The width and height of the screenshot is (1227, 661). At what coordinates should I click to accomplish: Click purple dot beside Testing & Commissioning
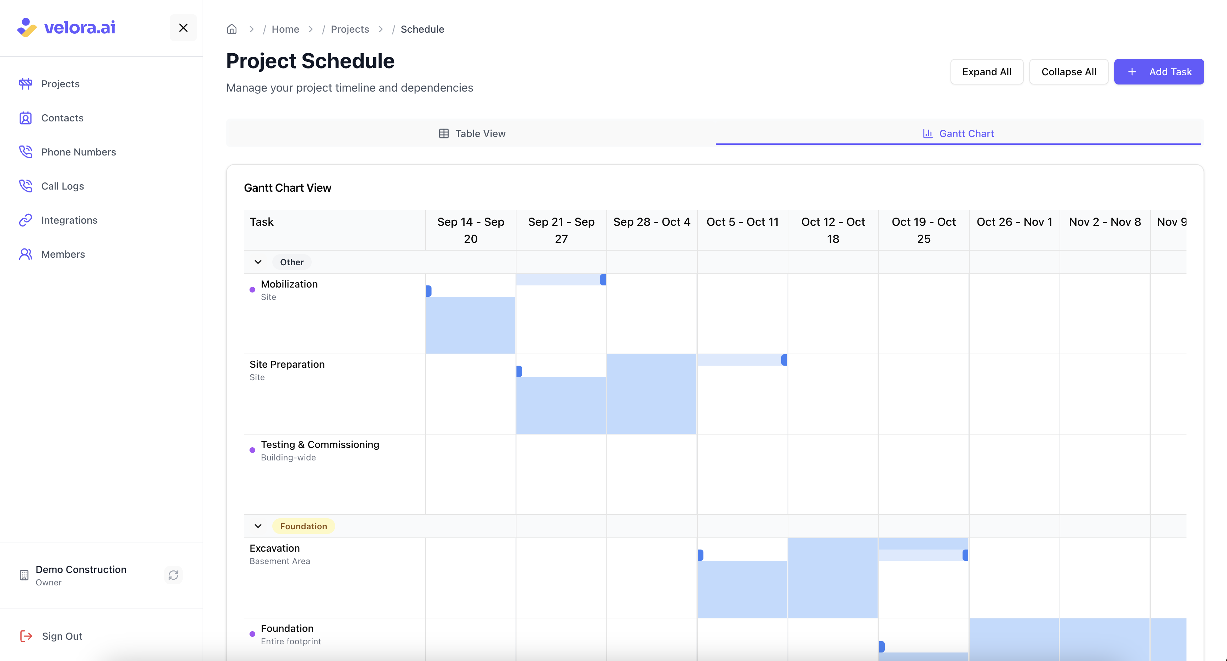click(252, 450)
